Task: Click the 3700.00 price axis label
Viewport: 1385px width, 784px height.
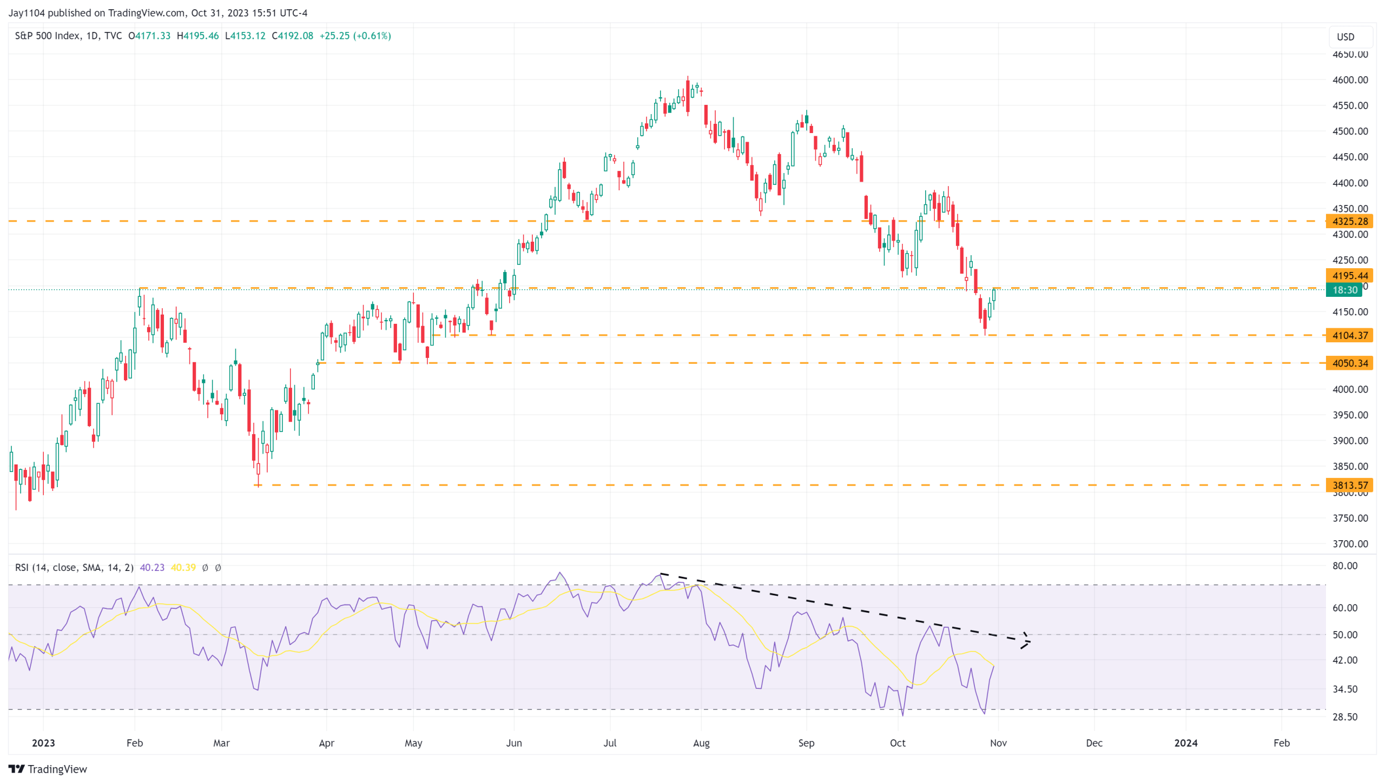Action: [x=1350, y=544]
